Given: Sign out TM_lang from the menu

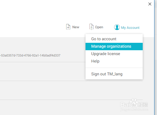Looking at the screenshot, I should coord(114,74).
